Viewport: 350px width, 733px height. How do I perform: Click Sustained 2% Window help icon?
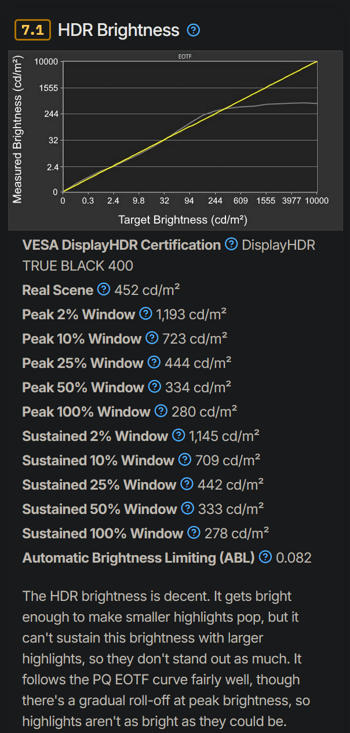click(x=178, y=436)
